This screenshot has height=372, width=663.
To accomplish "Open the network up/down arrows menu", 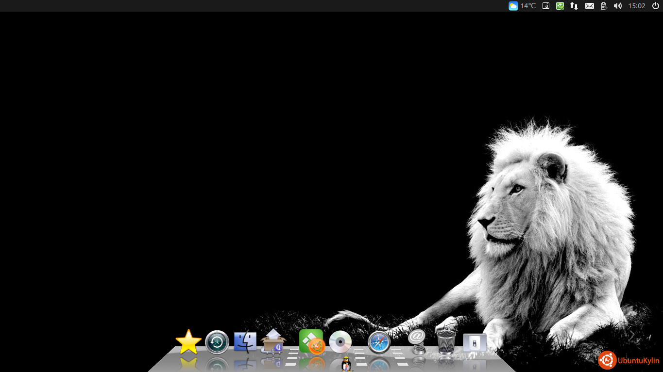I will [x=574, y=6].
